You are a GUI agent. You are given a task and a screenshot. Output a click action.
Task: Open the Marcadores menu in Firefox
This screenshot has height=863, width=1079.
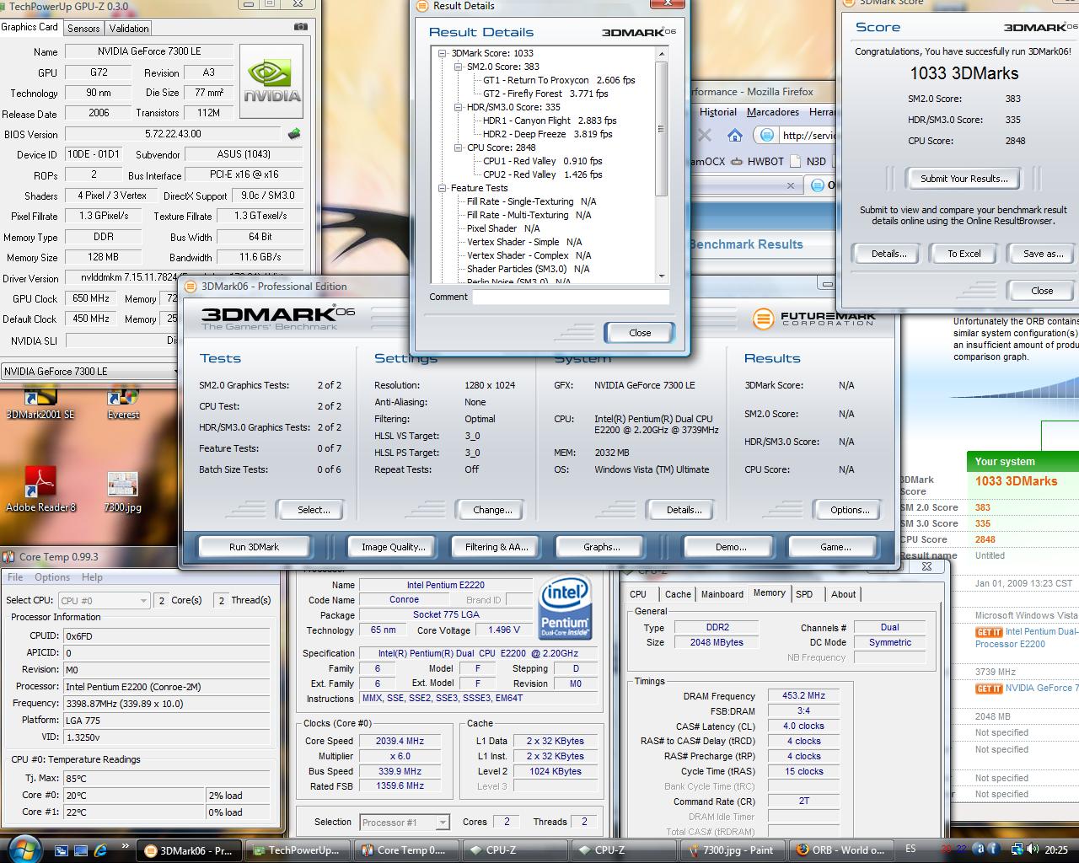[773, 112]
